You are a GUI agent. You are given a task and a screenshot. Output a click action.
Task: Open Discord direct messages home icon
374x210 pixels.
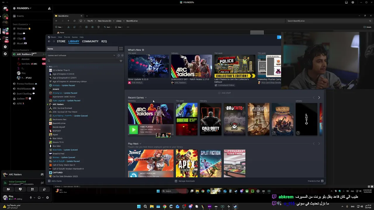coord(5,8)
